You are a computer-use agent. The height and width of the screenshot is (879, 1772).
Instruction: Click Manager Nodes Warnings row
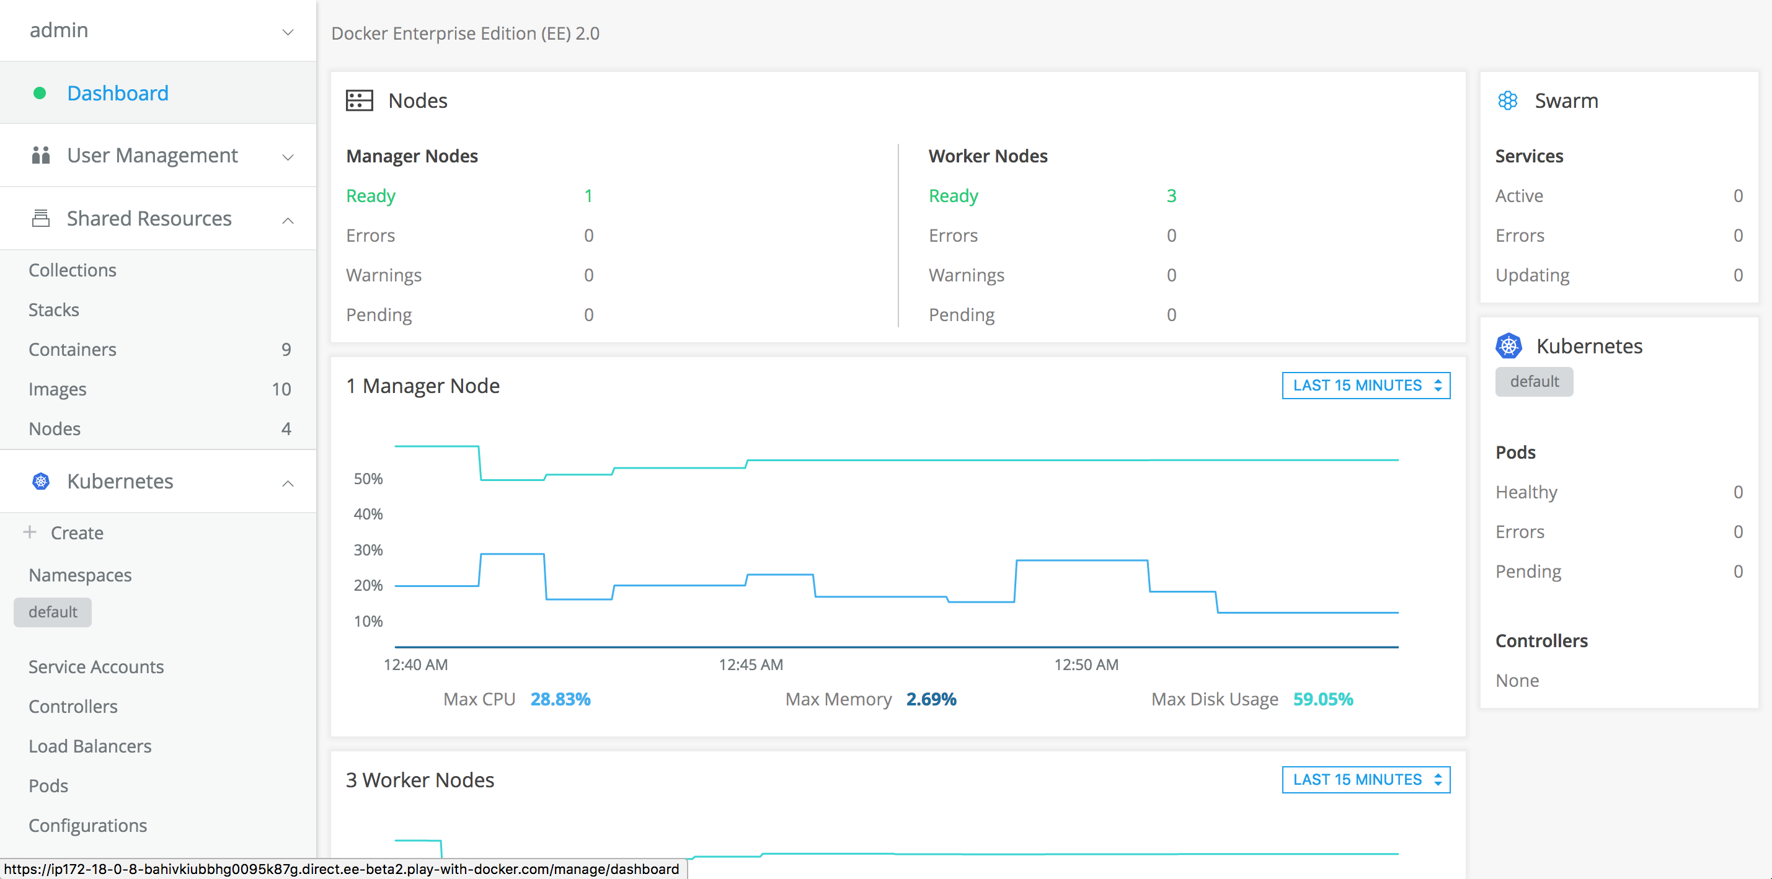(x=470, y=275)
